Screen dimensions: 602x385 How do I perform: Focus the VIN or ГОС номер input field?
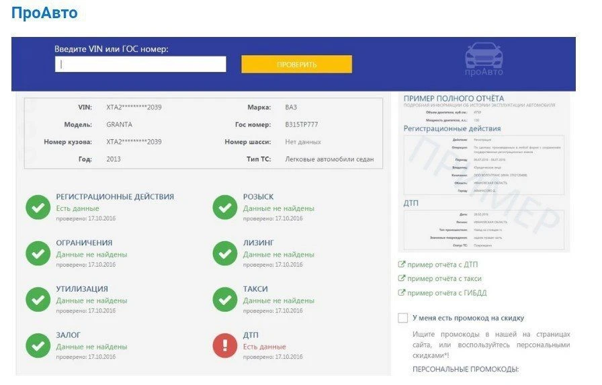pos(140,64)
